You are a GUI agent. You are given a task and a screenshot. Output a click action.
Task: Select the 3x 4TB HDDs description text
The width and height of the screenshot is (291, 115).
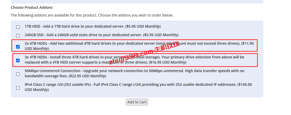(135, 60)
